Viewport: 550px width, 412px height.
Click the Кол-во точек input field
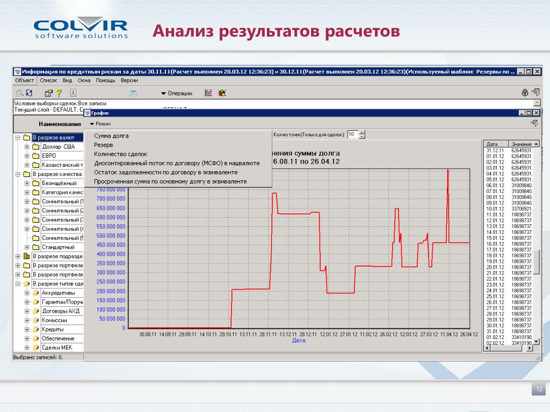pos(353,134)
